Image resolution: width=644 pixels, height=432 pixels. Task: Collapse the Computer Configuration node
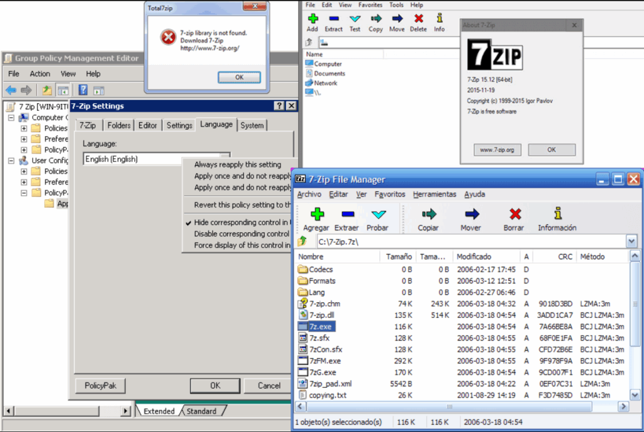tap(11, 118)
